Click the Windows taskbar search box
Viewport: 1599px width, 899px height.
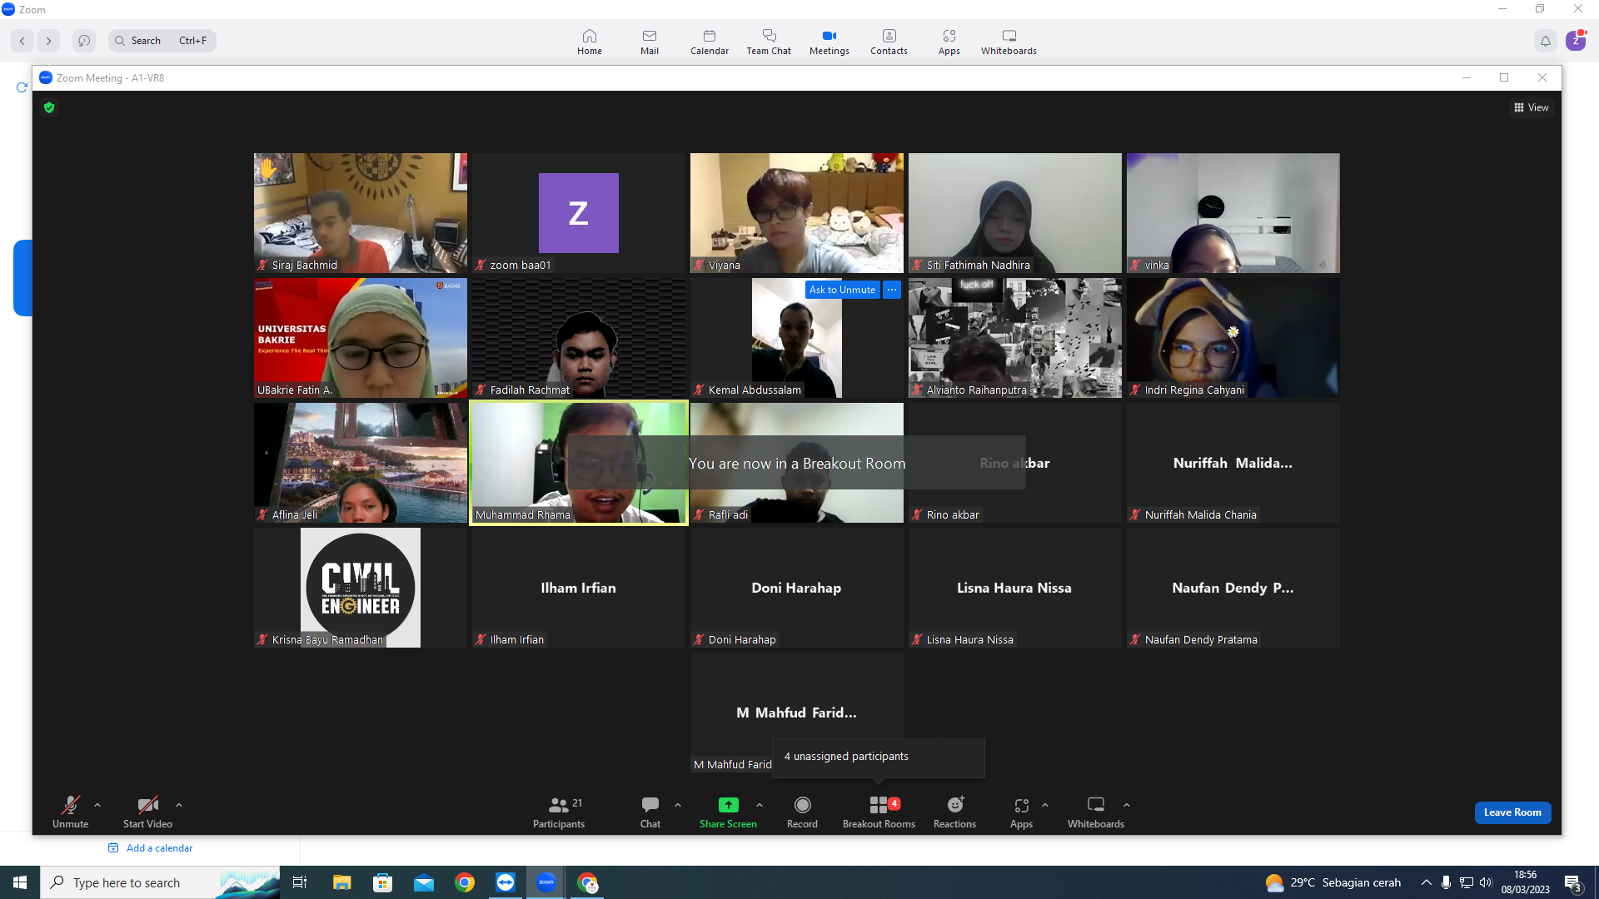(x=160, y=882)
